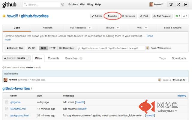Open the Downloads subtab

point(179,58)
